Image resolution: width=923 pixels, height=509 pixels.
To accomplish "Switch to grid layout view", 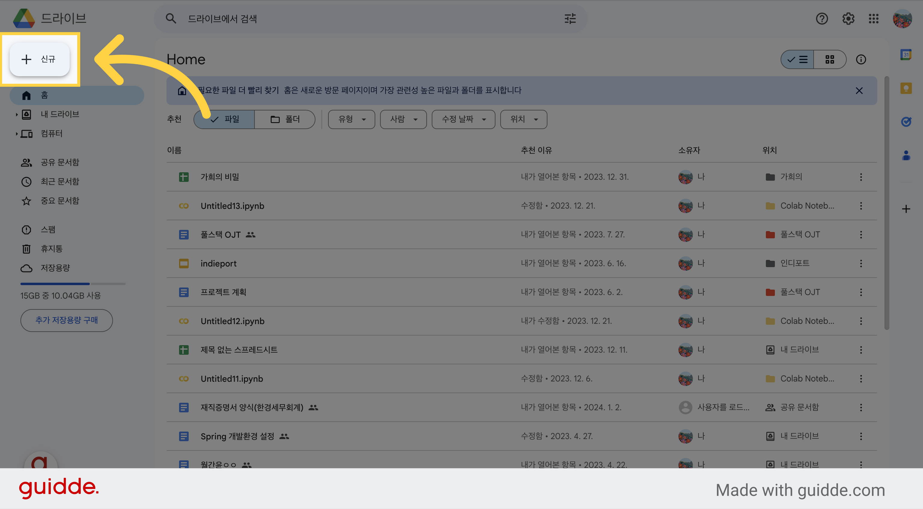I will [x=830, y=59].
